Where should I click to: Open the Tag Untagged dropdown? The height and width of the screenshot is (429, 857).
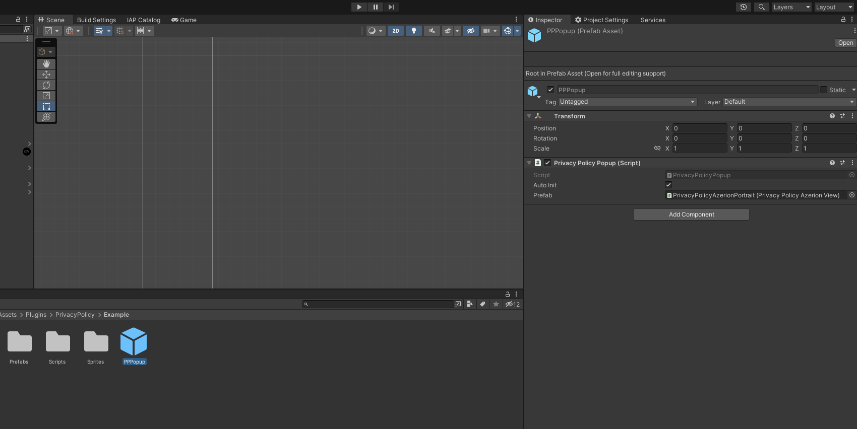pyautogui.click(x=628, y=102)
